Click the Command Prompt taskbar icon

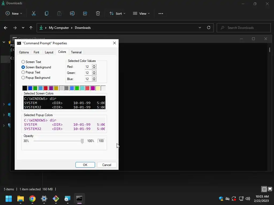79,199
